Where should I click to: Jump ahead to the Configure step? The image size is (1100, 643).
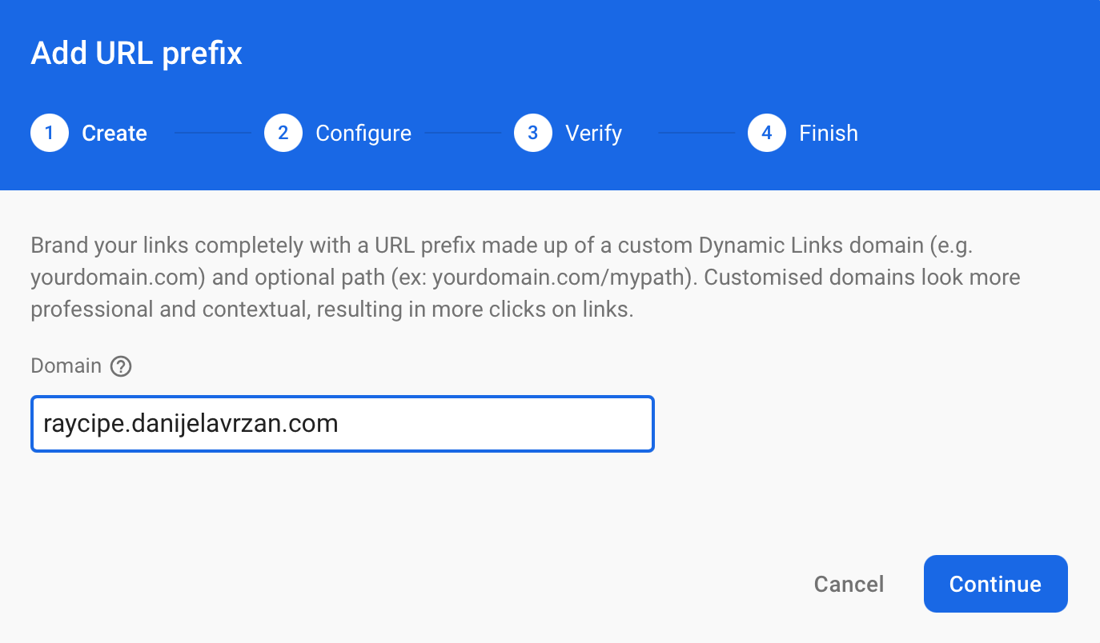[x=363, y=133]
